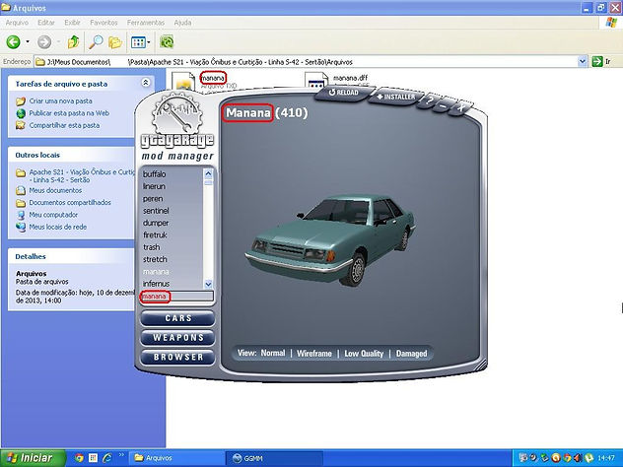The image size is (623, 467).
Task: Click Criar uma nova pasta link
Action: coord(60,100)
